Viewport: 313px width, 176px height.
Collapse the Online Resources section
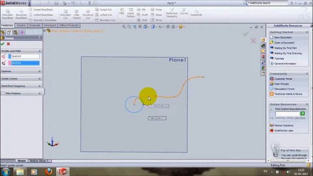[307, 104]
